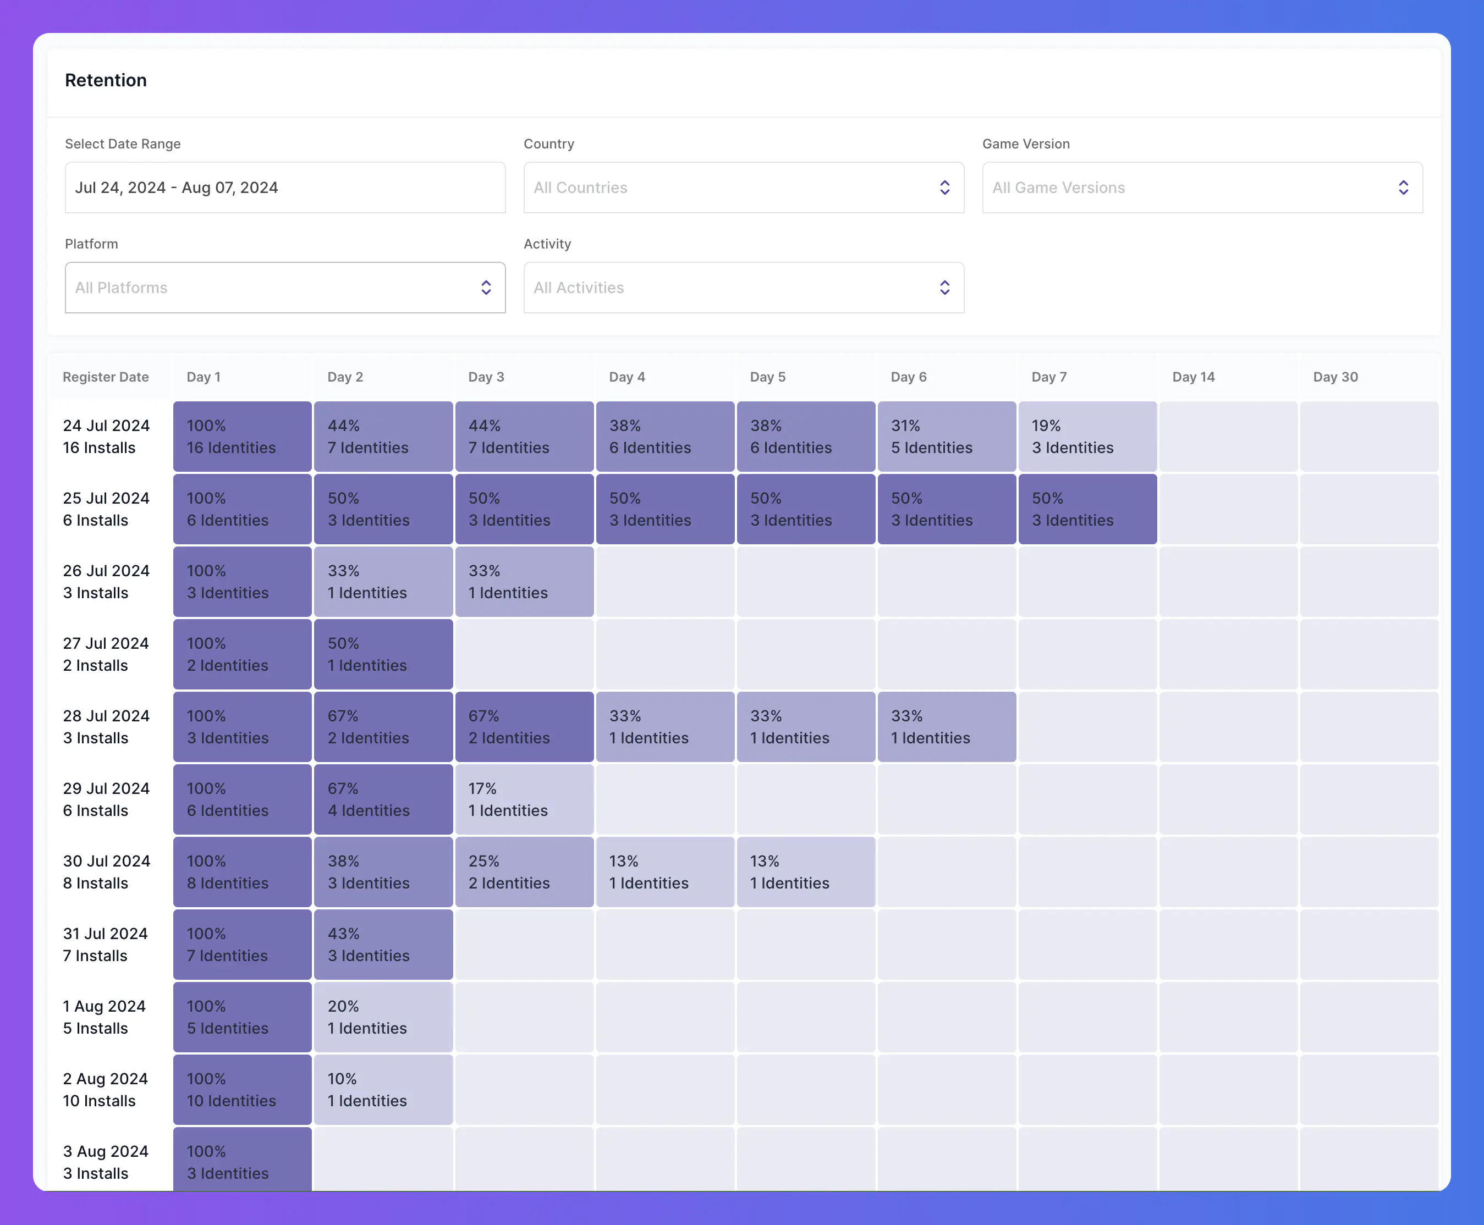Click 28 Jul Day 6 33% cell
The image size is (1484, 1225).
point(947,727)
